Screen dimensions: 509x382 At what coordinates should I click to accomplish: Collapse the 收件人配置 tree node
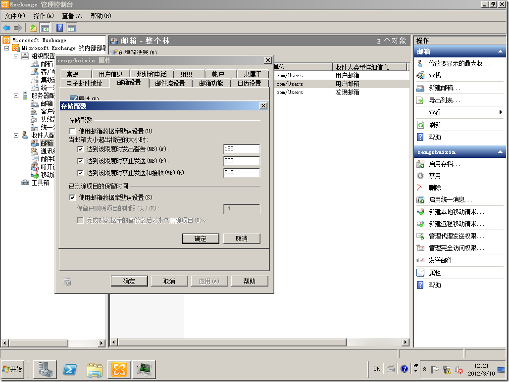[x=16, y=135]
